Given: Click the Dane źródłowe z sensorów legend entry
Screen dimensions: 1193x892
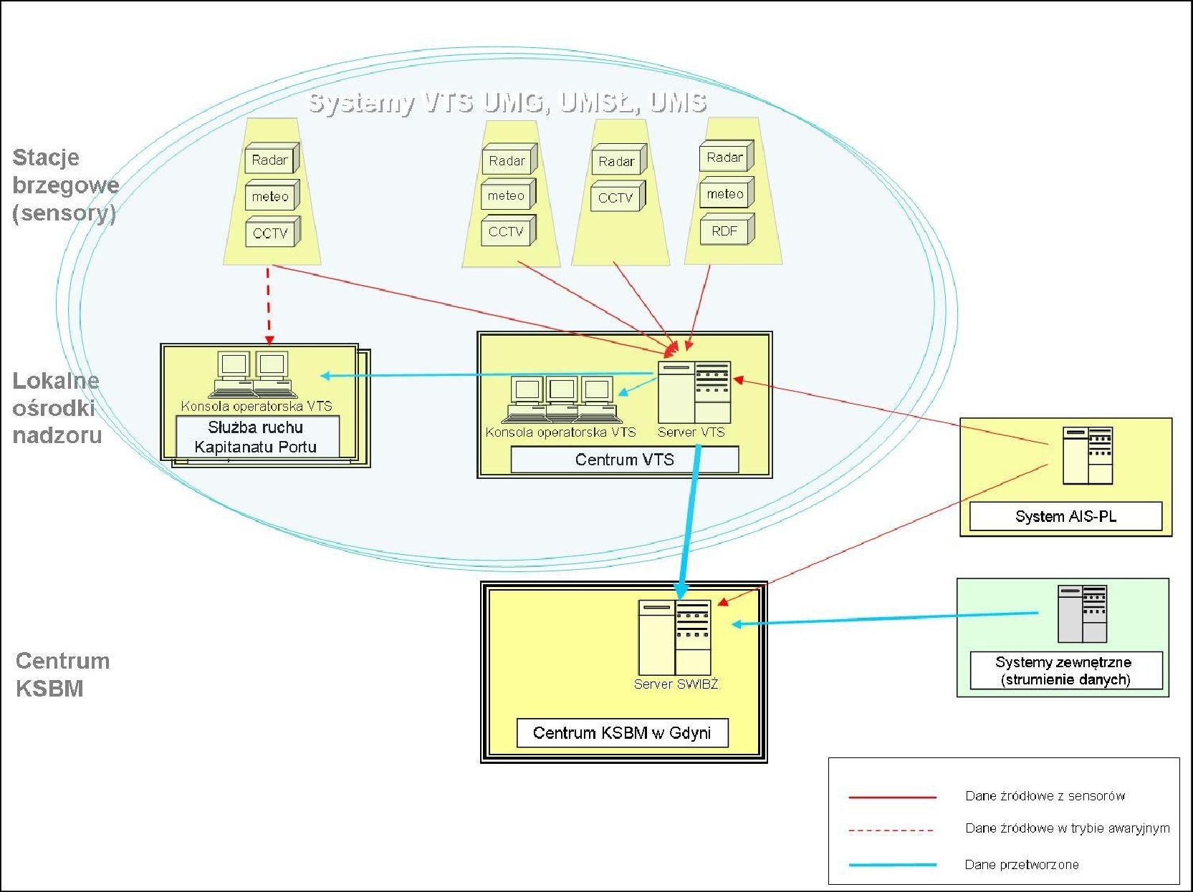Looking at the screenshot, I should click(x=1045, y=795).
